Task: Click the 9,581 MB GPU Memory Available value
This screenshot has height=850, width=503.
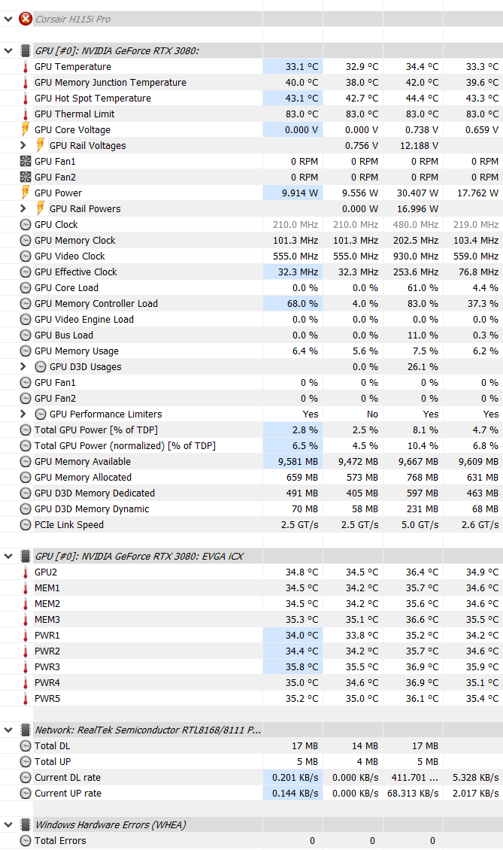Action: click(298, 461)
